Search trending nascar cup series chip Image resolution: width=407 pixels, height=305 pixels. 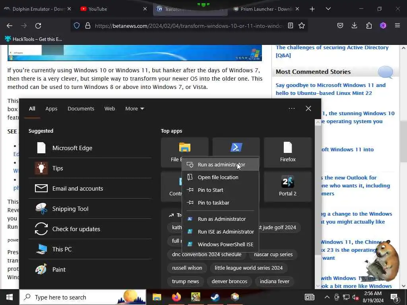[x=273, y=255]
